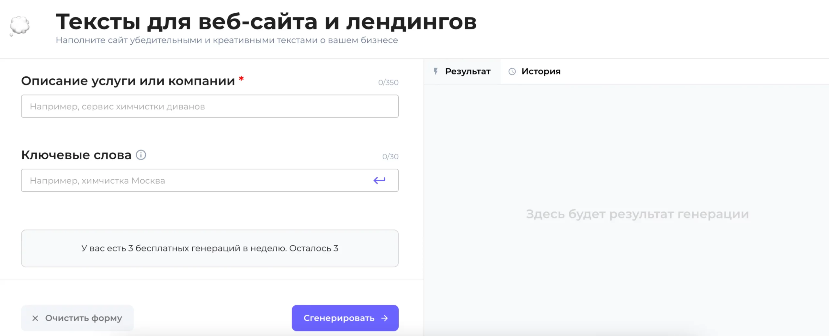
Task: Focus the service description input field
Action: click(x=210, y=106)
